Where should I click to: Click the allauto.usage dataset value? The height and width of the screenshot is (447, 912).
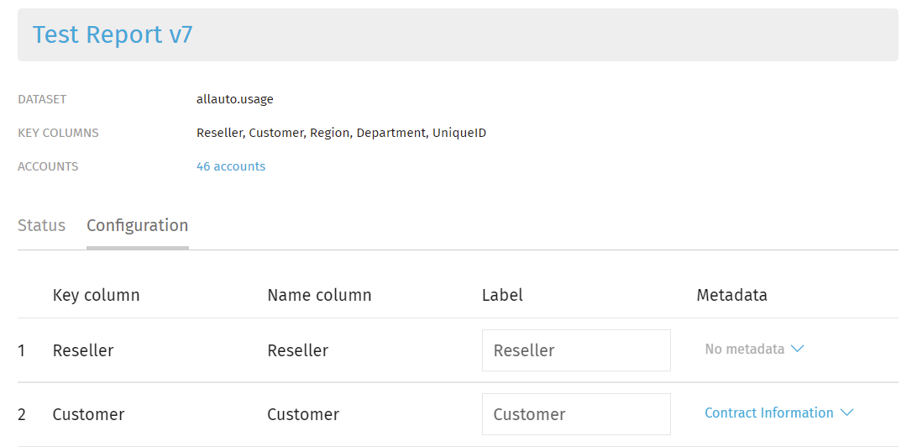coord(235,99)
